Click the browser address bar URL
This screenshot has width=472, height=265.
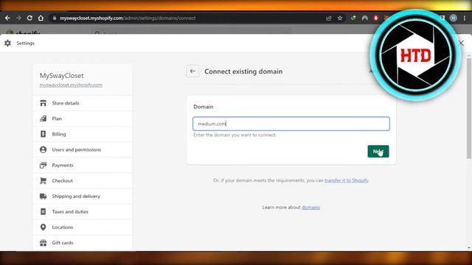click(x=128, y=18)
